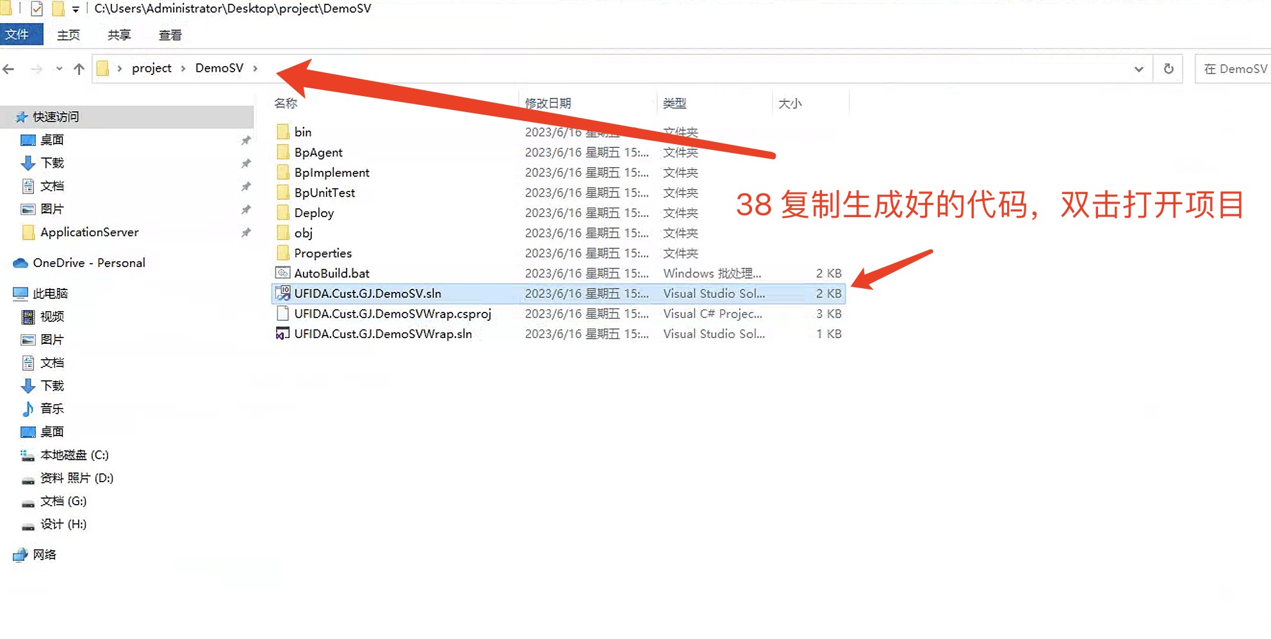Click the search DemoSV input box
This screenshot has height=639, width=1271.
point(1234,69)
